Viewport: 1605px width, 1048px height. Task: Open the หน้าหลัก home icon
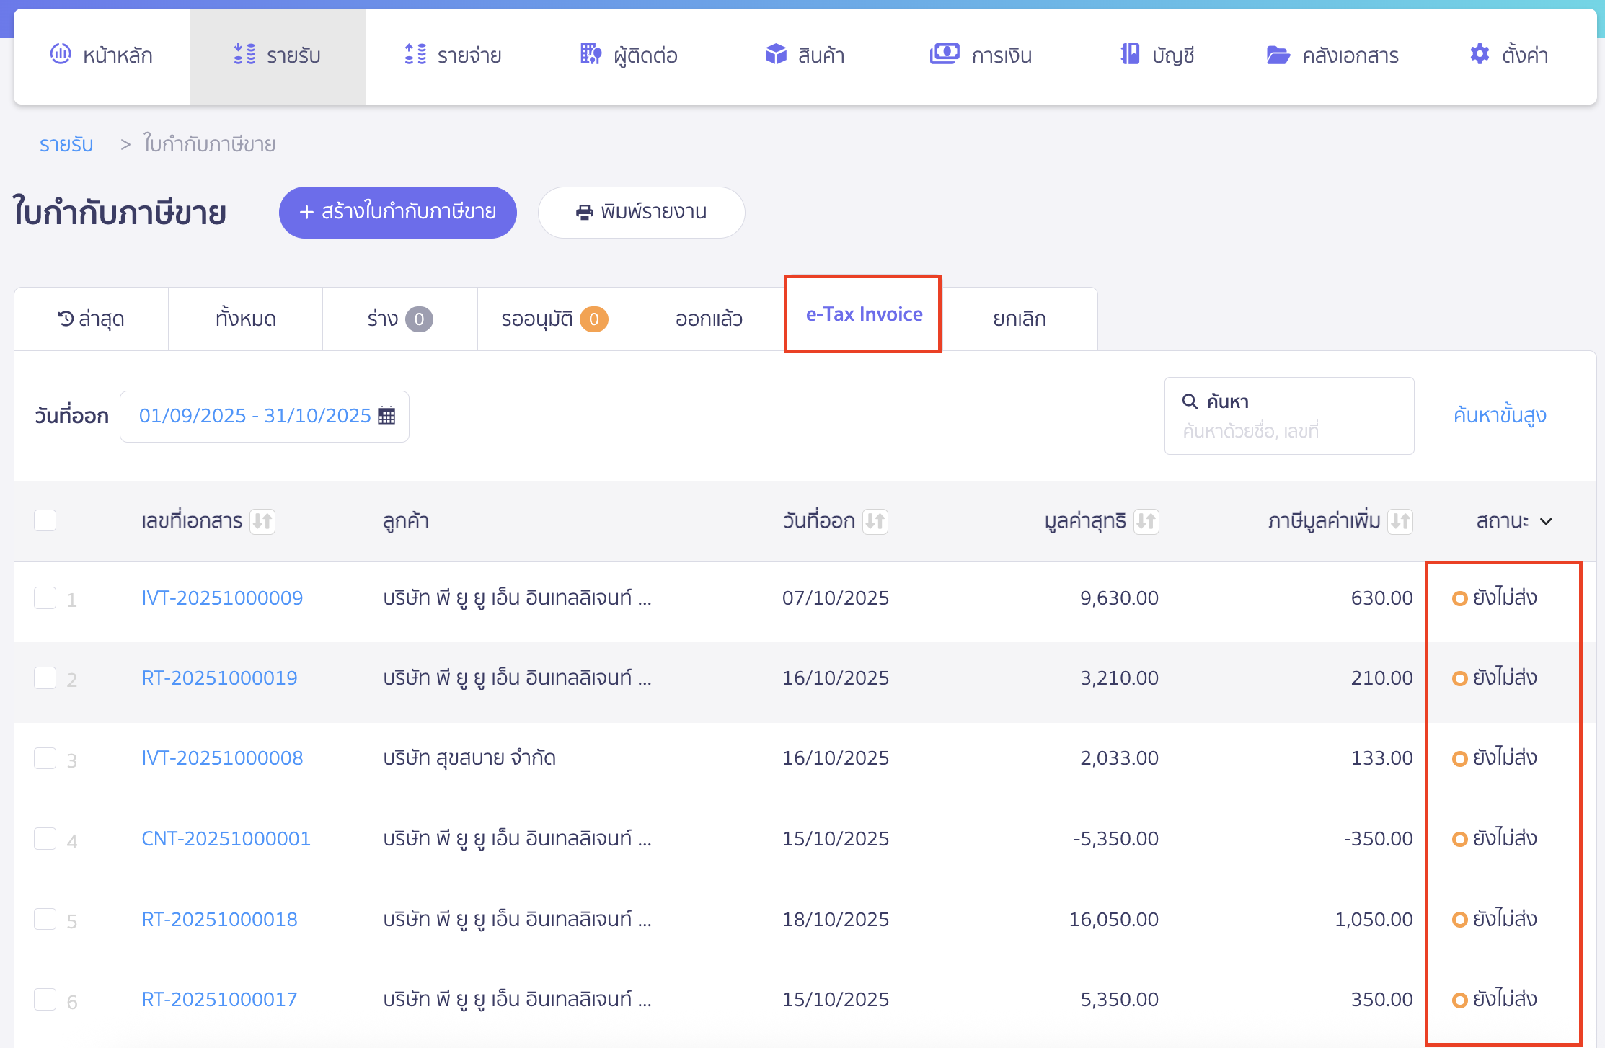[61, 54]
